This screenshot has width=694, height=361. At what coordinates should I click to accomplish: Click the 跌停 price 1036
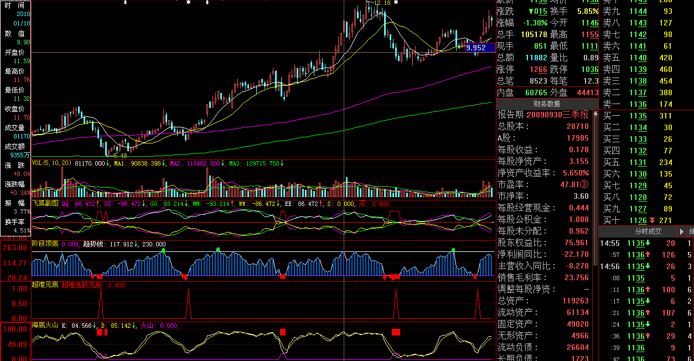point(589,69)
